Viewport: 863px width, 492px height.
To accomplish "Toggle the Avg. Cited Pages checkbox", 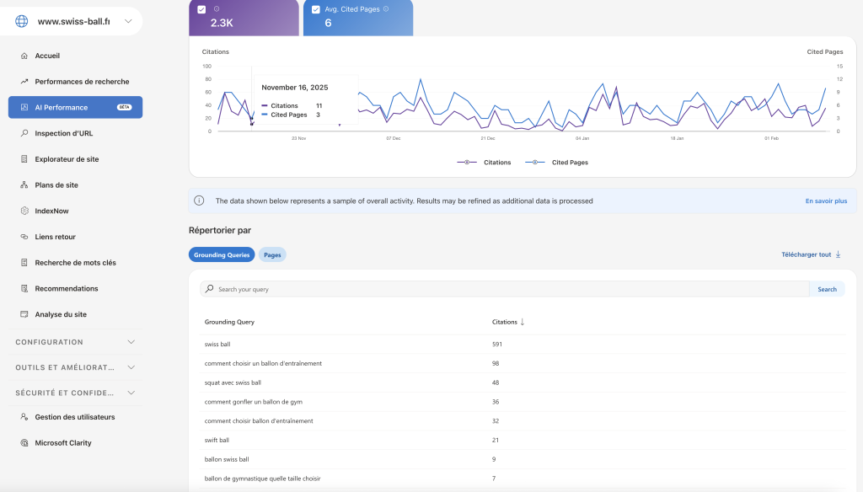I will [315, 9].
